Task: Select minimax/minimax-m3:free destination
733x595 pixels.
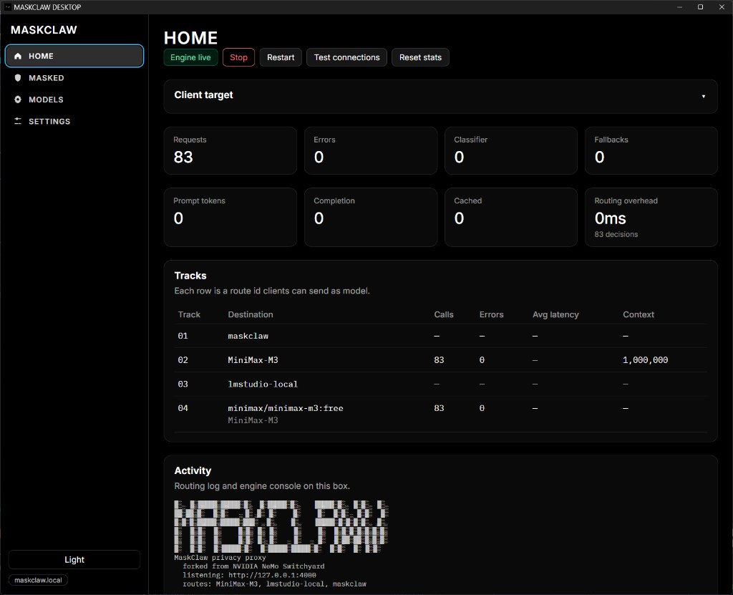Action: [285, 408]
